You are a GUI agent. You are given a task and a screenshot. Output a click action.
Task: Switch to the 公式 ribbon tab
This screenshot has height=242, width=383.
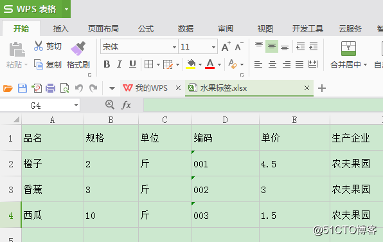[x=146, y=29]
